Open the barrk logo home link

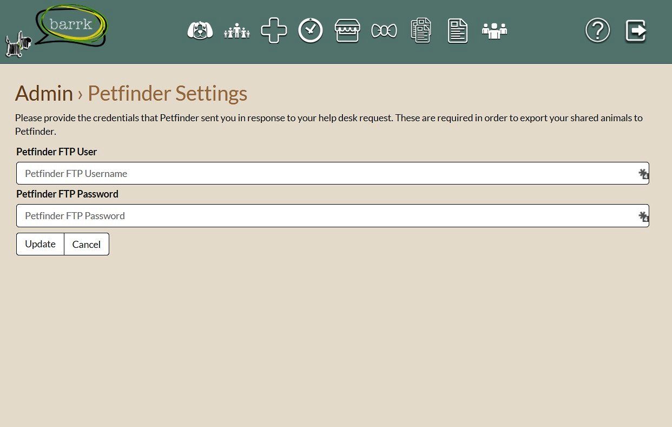tap(57, 31)
